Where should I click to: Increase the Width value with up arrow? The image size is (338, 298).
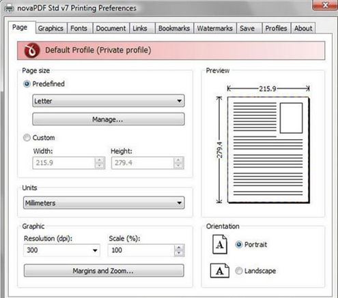pos(100,160)
